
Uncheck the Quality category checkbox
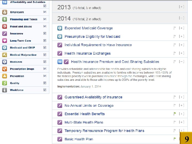pos(45,83)
